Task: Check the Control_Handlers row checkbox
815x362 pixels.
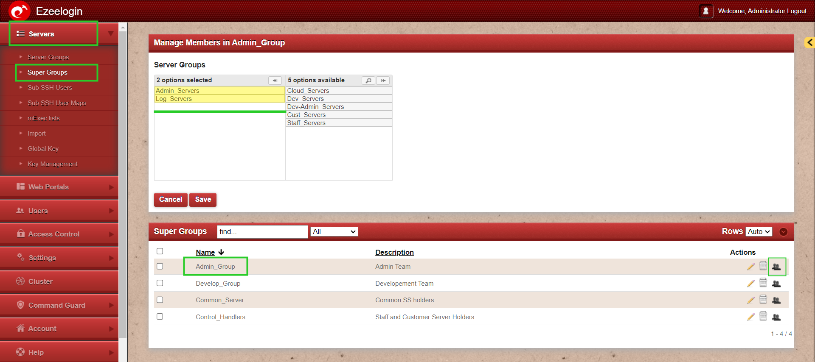Action: coord(160,316)
